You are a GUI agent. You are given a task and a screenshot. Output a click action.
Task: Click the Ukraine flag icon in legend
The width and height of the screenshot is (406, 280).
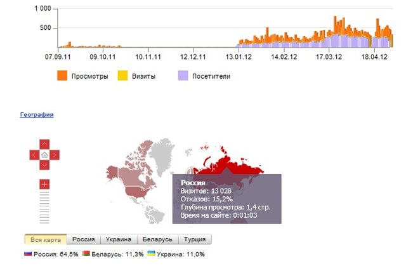pos(152,254)
